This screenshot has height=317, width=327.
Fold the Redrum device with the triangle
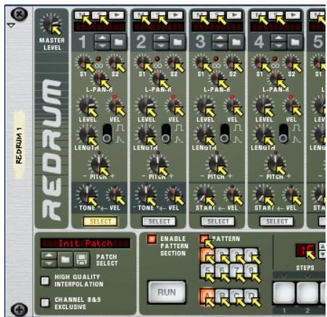pyautogui.click(x=12, y=25)
